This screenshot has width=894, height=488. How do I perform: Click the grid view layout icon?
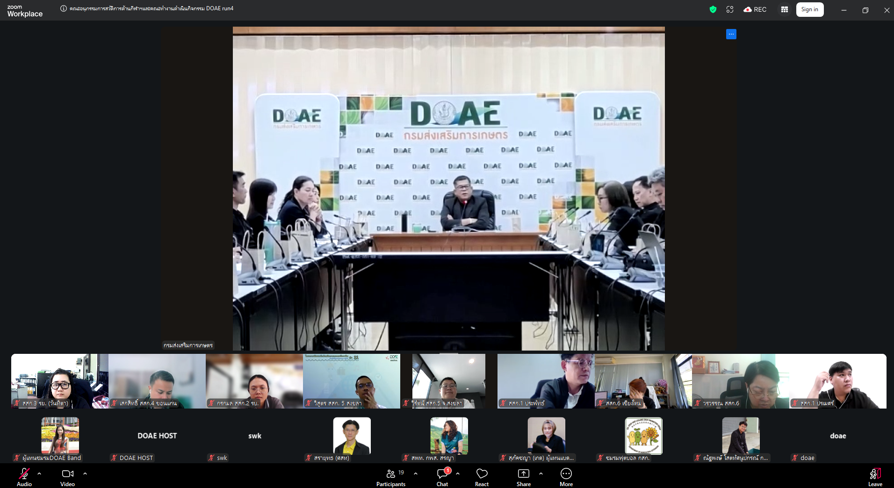[x=784, y=9]
